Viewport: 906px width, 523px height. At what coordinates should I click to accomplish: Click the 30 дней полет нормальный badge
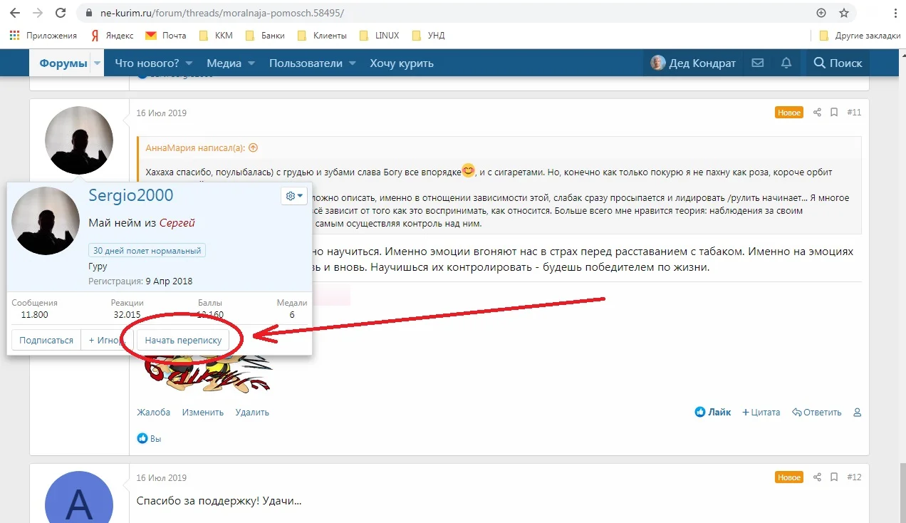[147, 251]
